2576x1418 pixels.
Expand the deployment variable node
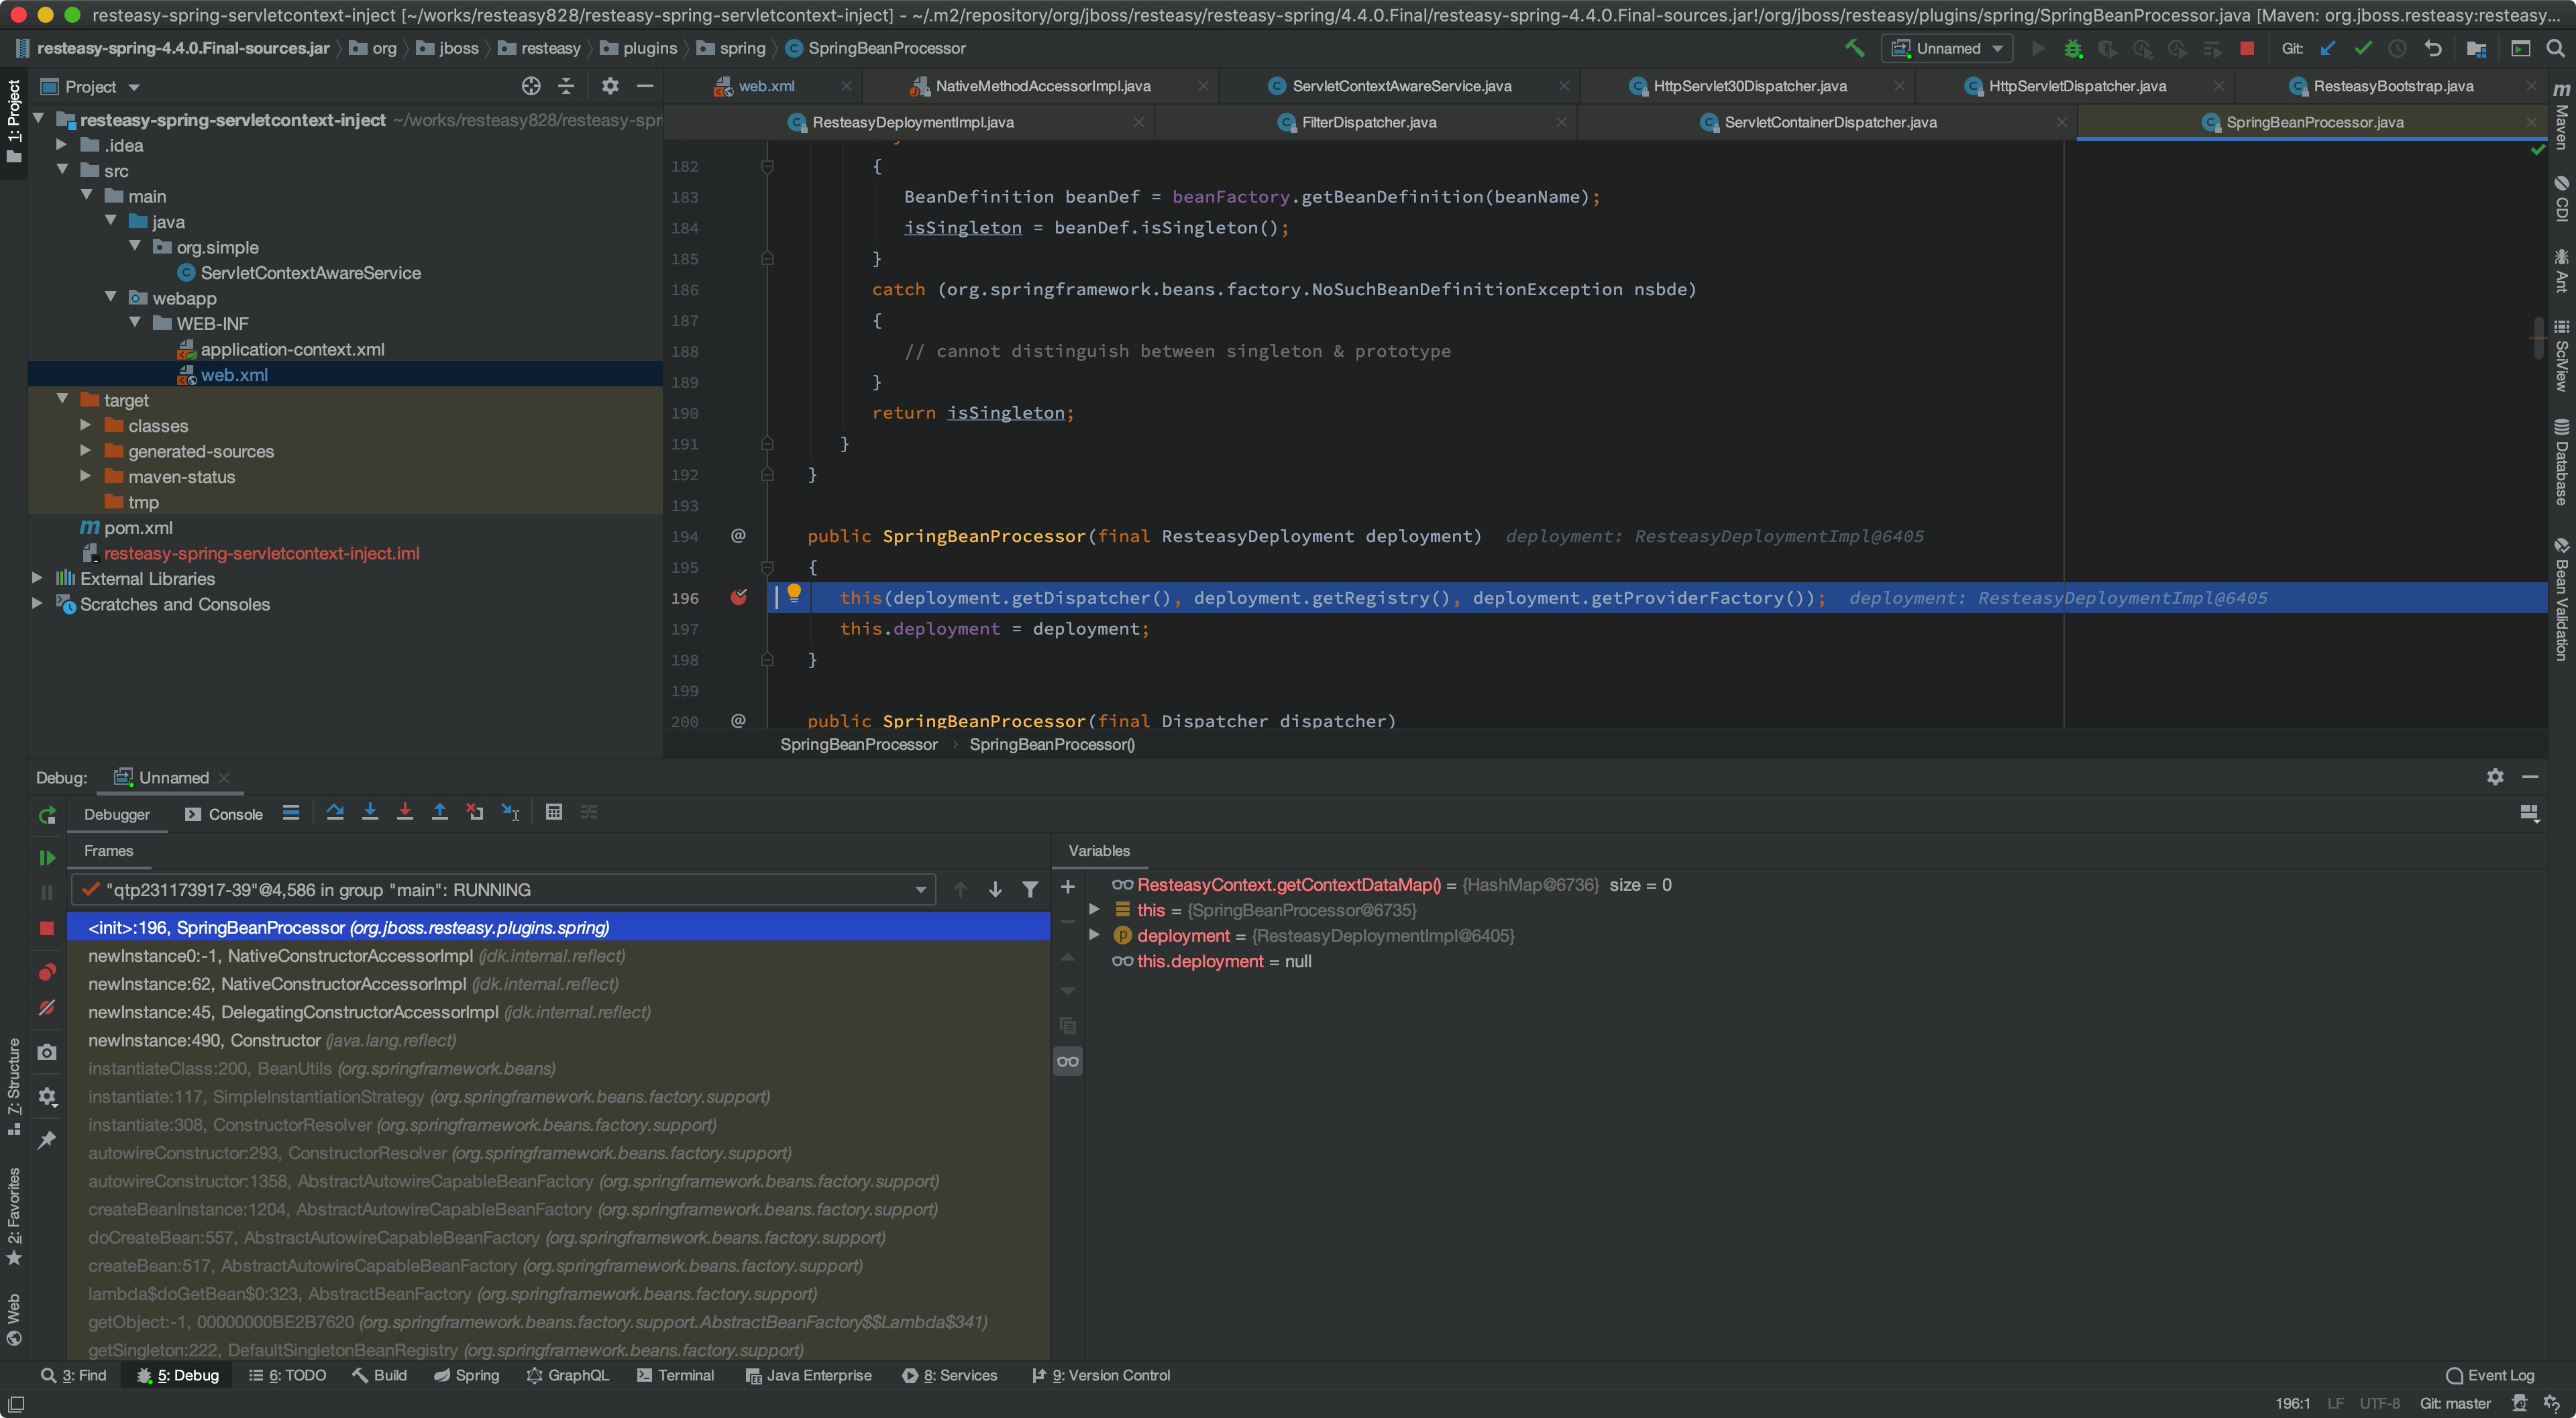[x=1094, y=935]
